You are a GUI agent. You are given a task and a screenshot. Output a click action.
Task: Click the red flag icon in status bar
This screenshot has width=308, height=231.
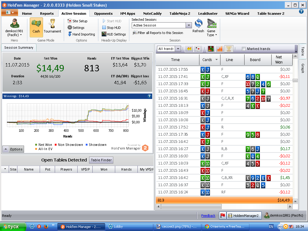(x=223, y=215)
